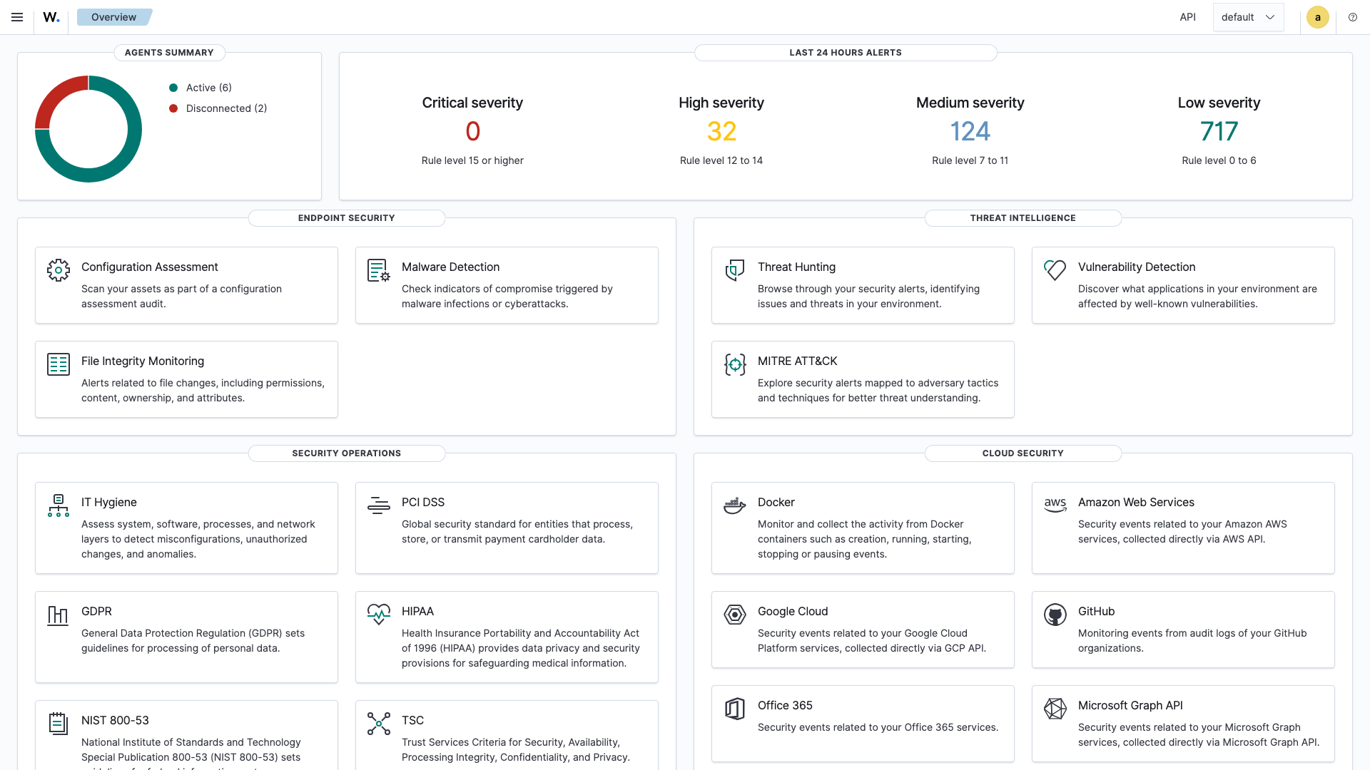Click the Active (6) legend entry
Screen dimensions: 1370x770
pyautogui.click(x=201, y=88)
